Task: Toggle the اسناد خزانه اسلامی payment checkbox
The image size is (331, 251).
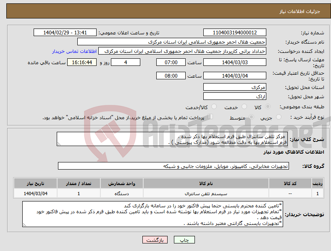Action: pos(210,117)
